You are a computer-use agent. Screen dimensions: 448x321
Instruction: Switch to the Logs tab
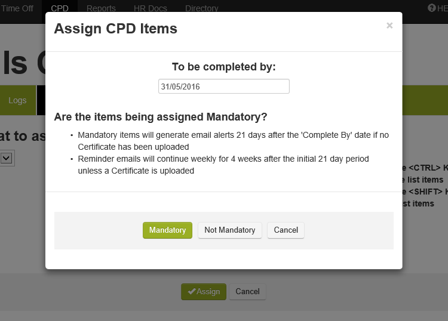click(17, 100)
